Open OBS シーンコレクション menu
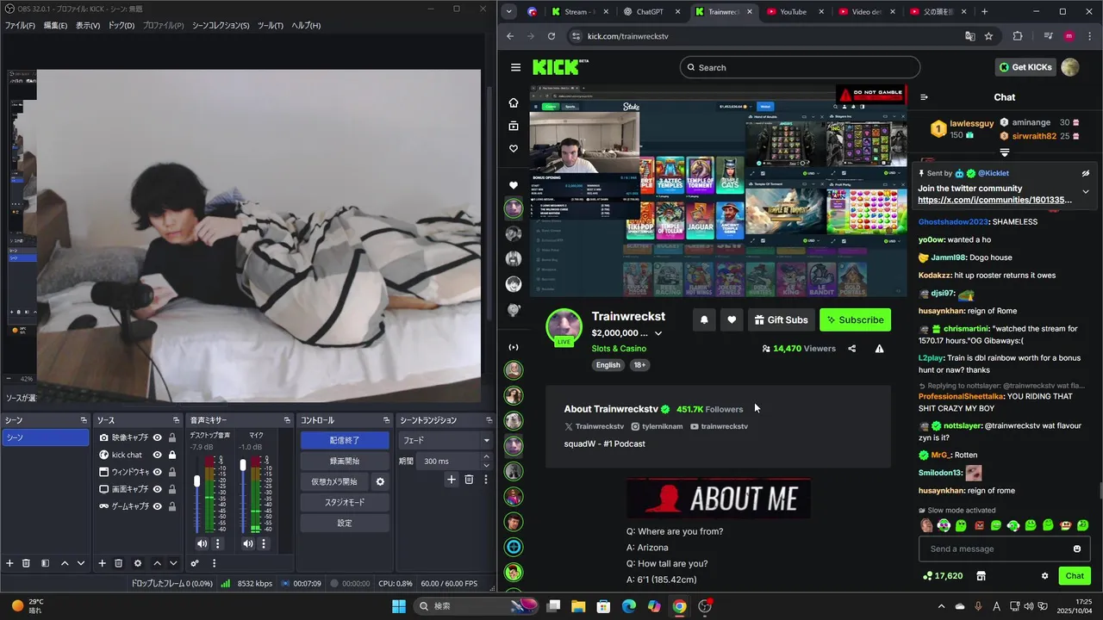Image resolution: width=1103 pixels, height=620 pixels. [x=220, y=25]
